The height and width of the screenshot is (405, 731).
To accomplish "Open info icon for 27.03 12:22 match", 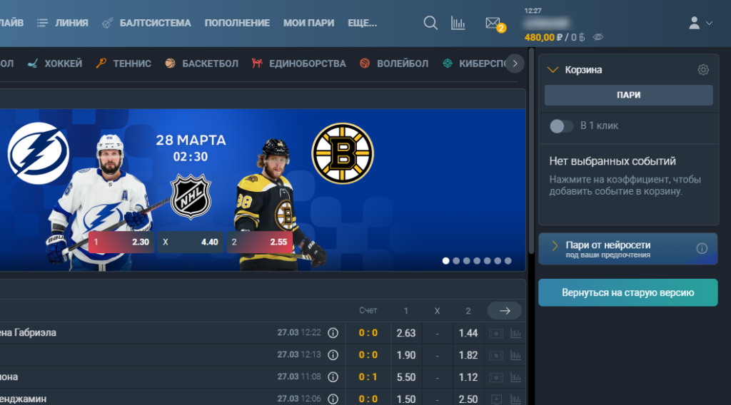I will tap(333, 333).
